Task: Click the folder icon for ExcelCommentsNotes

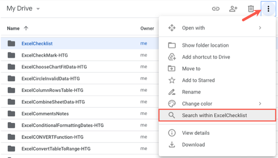Action: pos(11,113)
